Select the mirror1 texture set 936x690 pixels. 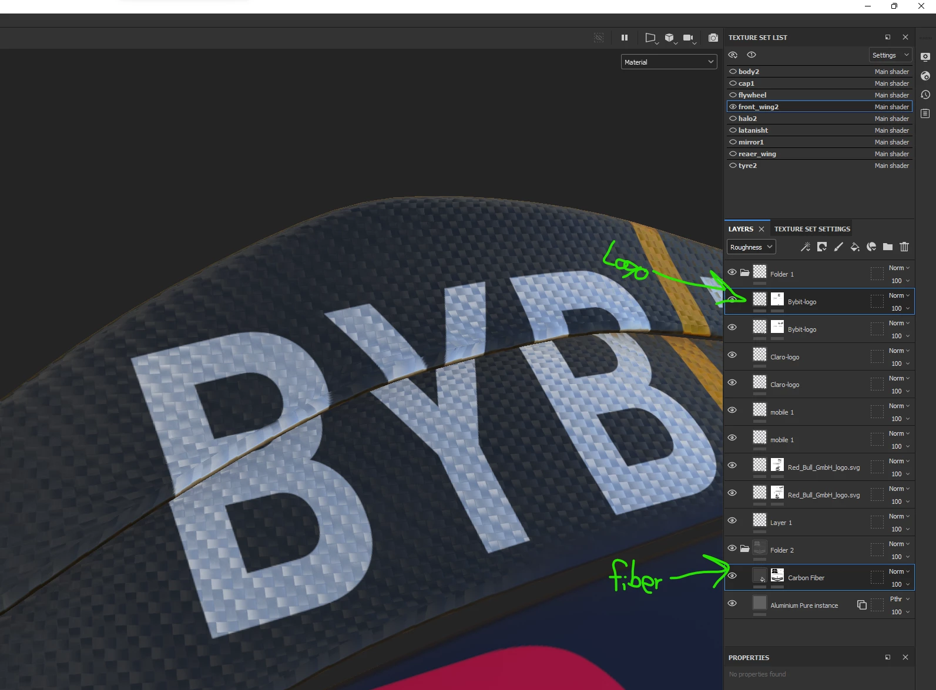pyautogui.click(x=820, y=142)
